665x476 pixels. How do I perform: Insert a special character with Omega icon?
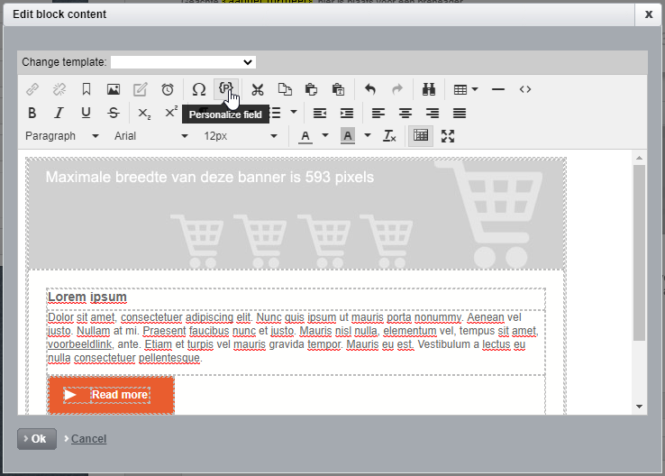(x=199, y=89)
